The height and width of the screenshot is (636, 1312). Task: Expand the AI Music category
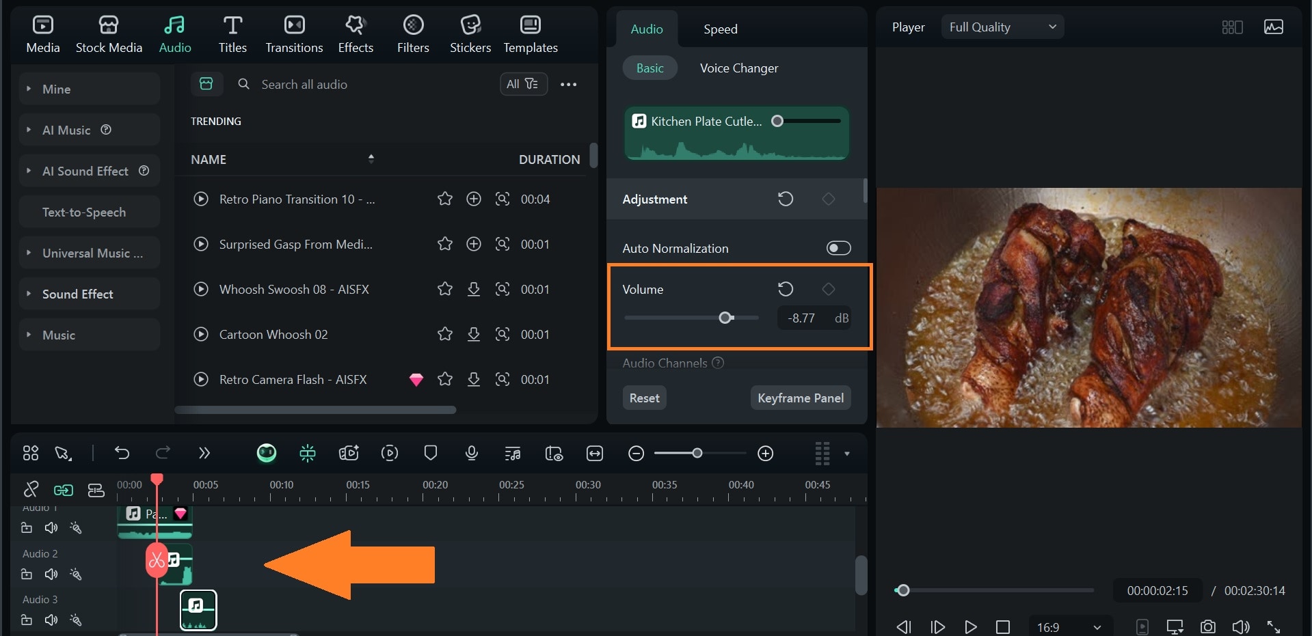coord(90,130)
